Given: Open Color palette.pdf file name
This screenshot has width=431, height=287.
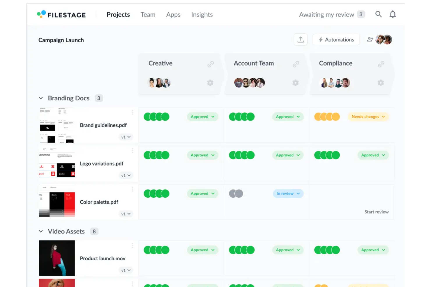Looking at the screenshot, I should point(99,202).
